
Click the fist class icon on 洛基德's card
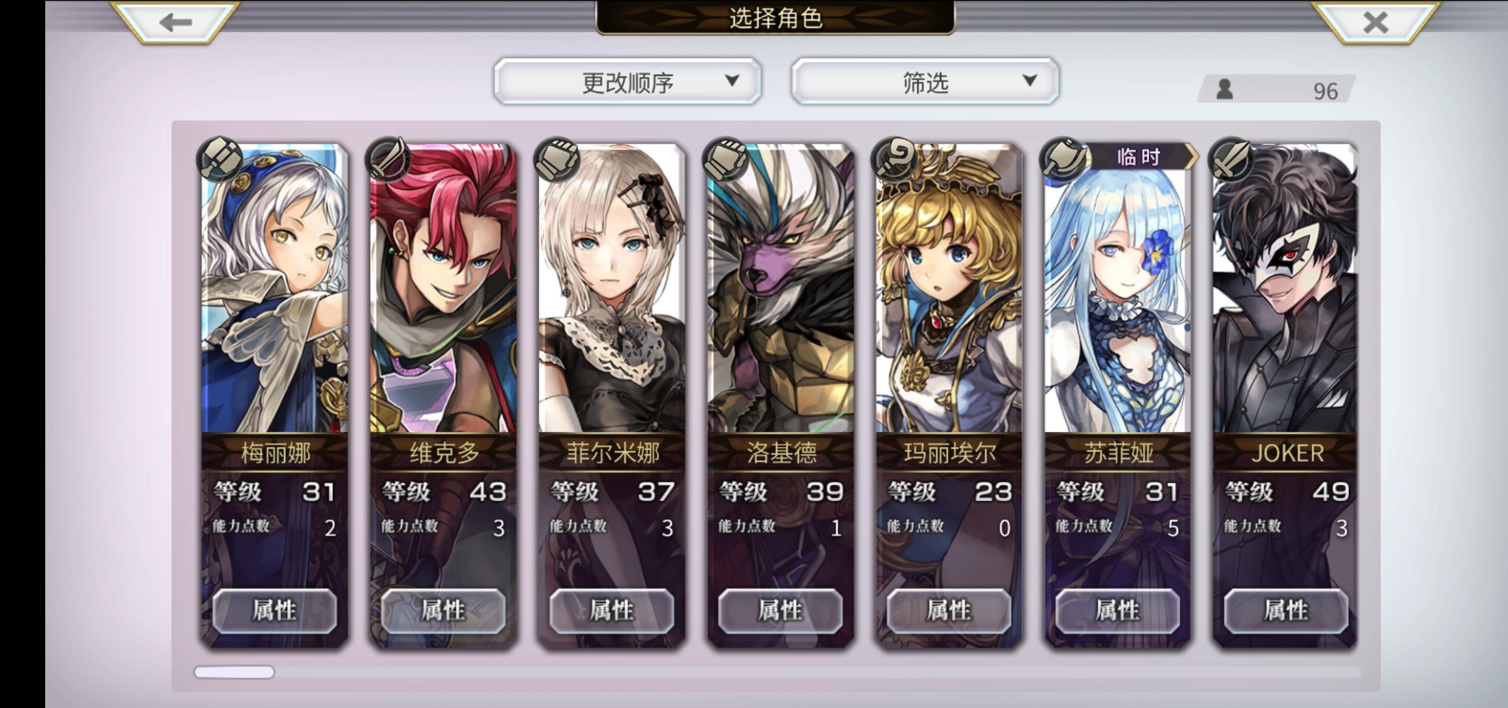(x=725, y=159)
